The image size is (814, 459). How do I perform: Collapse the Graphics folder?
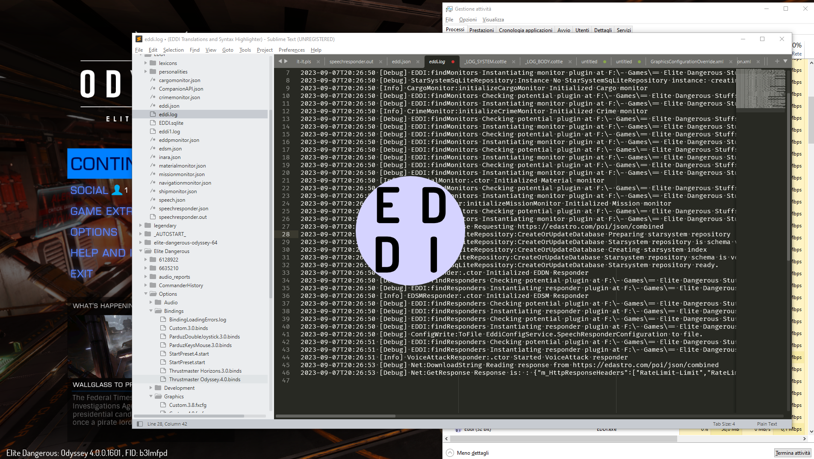click(150, 396)
